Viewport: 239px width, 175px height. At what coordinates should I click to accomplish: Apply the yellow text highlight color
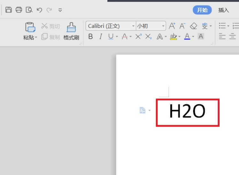(173, 36)
